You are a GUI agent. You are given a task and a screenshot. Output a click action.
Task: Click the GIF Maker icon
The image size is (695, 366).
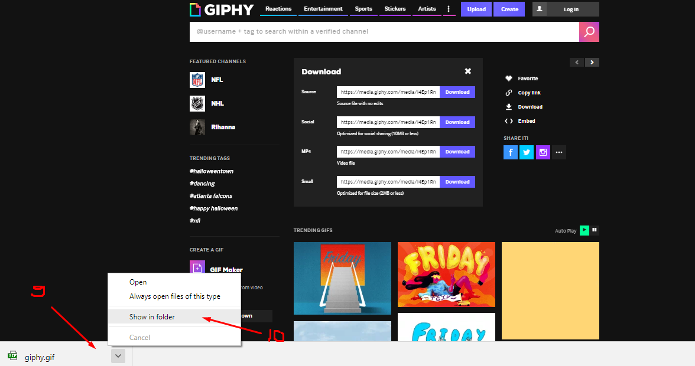tap(197, 266)
